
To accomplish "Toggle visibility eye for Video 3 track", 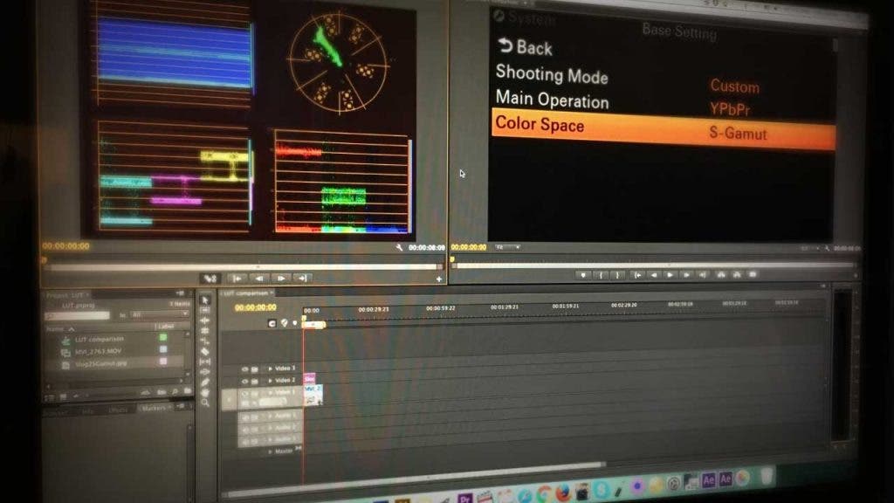I will (x=244, y=369).
